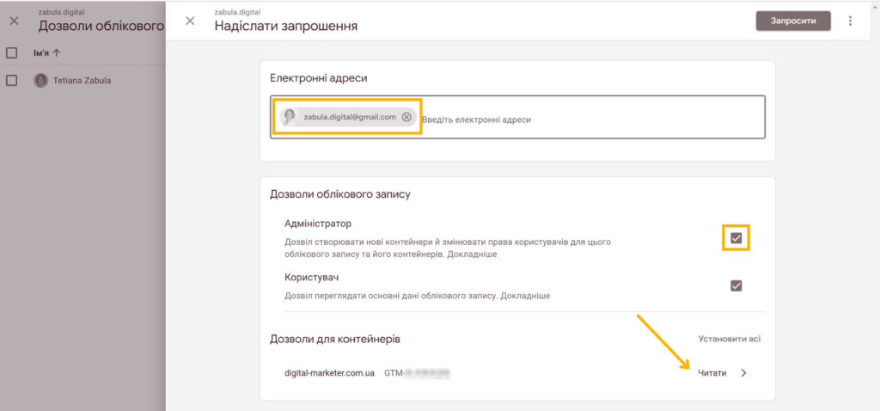The height and width of the screenshot is (411, 880).
Task: Click Tetiana Zabula name in list
Action: 82,80
